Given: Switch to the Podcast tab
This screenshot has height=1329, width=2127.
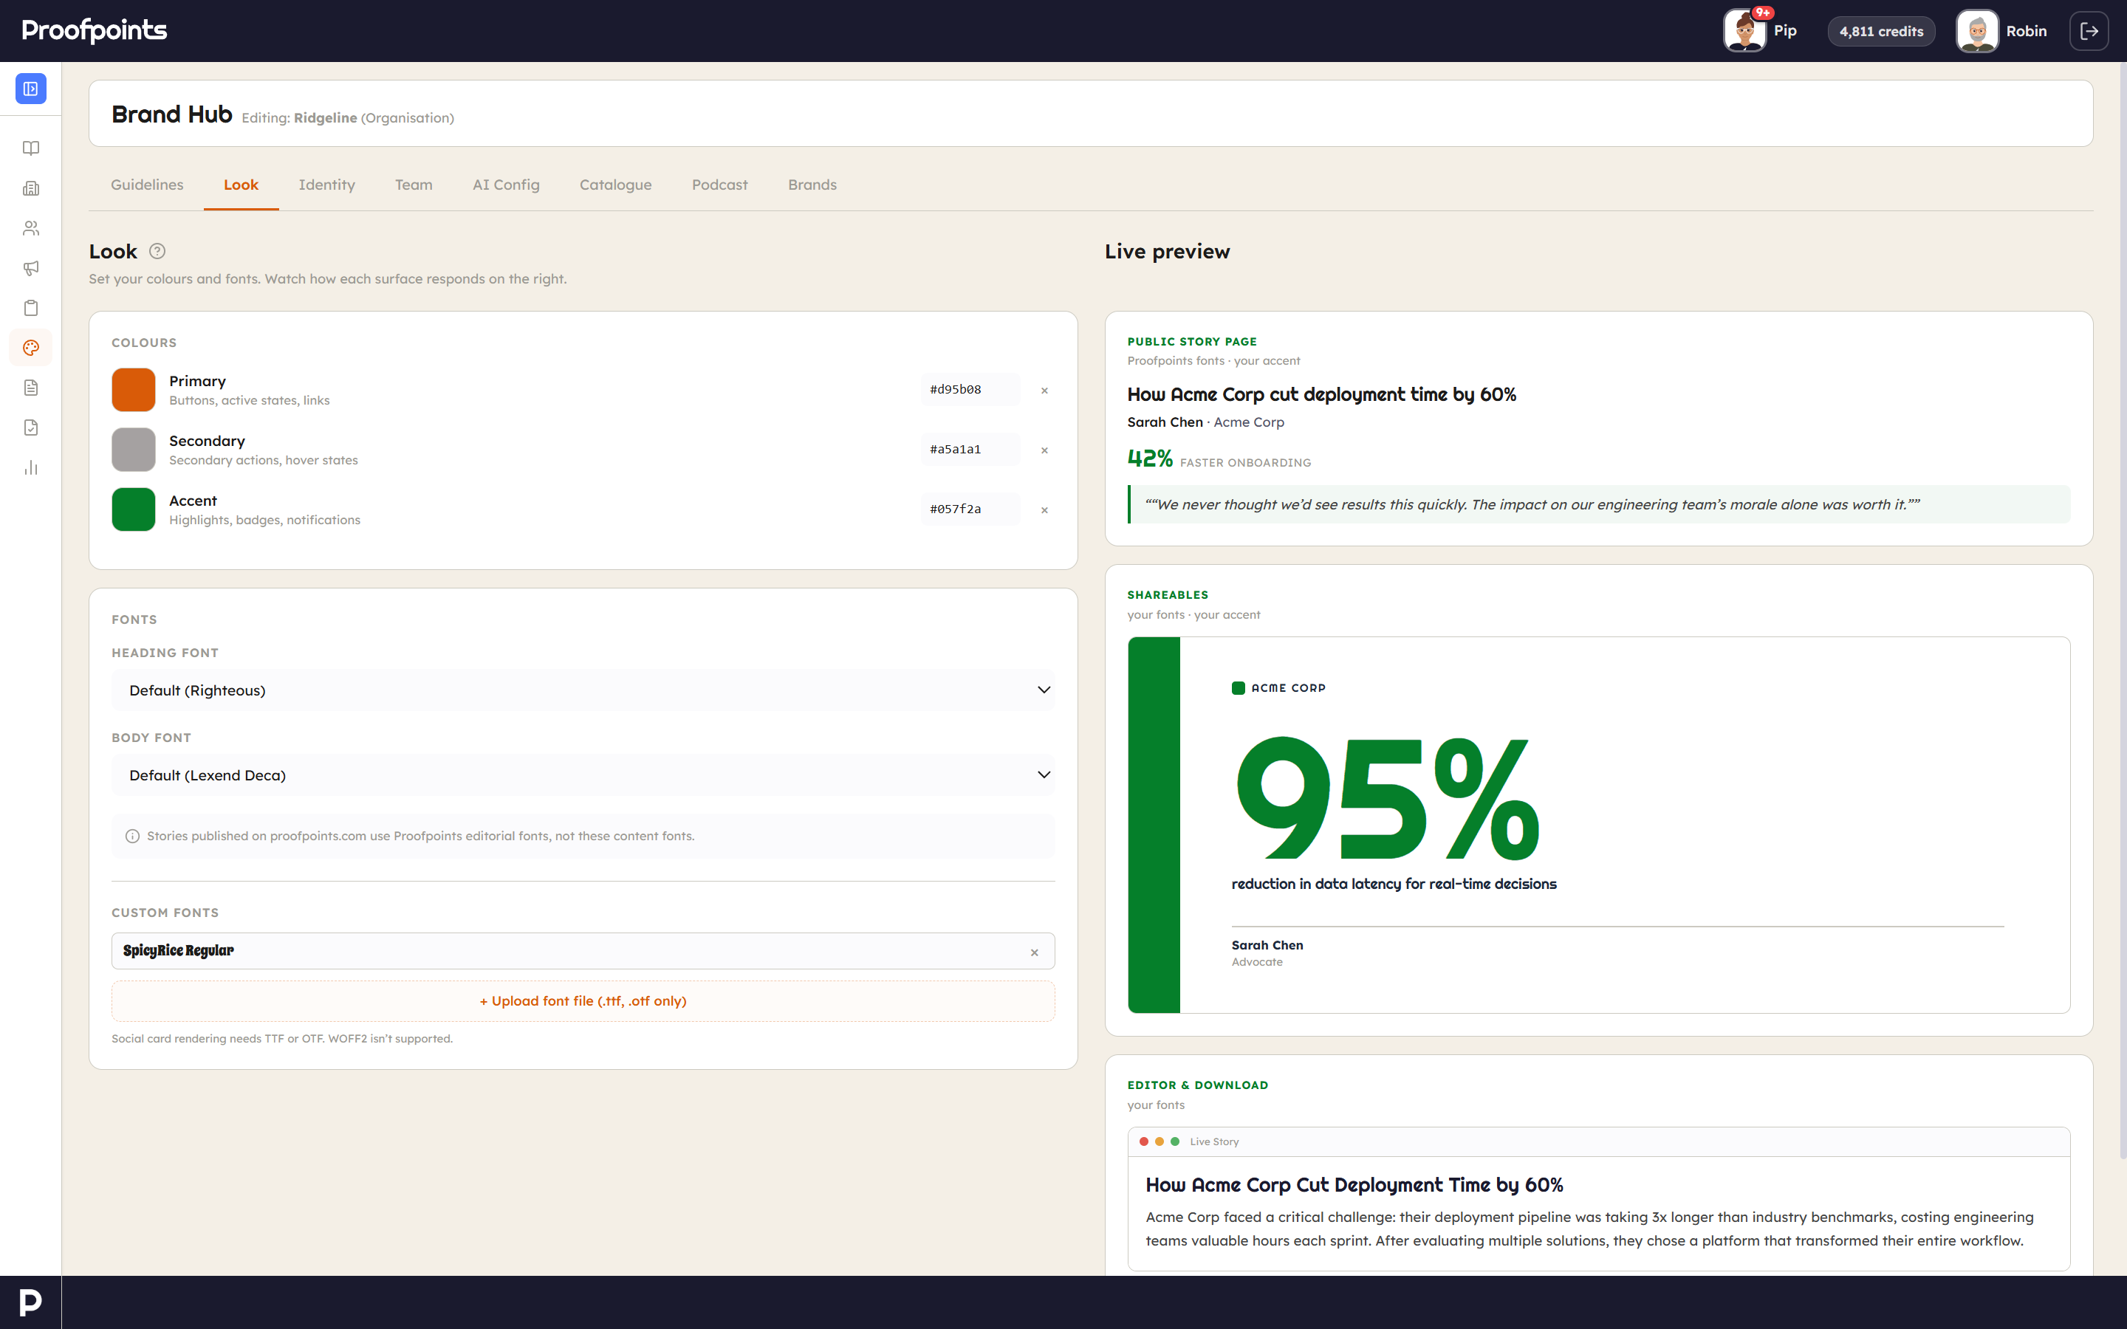Looking at the screenshot, I should [720, 185].
